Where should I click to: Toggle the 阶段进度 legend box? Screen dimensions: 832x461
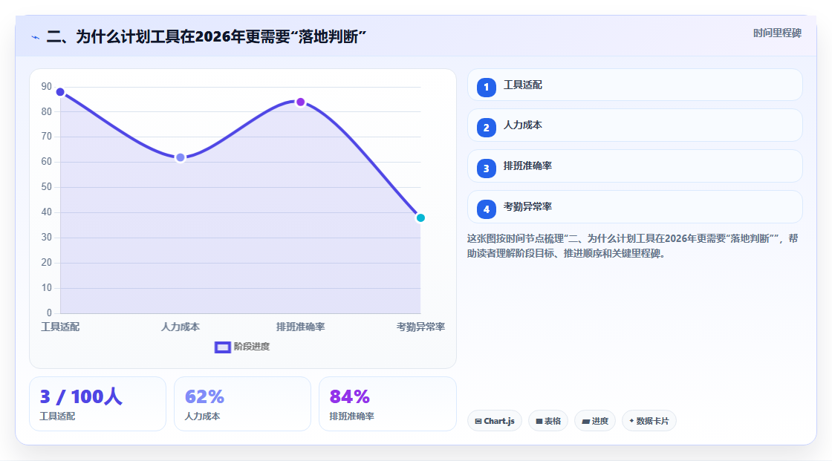(222, 347)
